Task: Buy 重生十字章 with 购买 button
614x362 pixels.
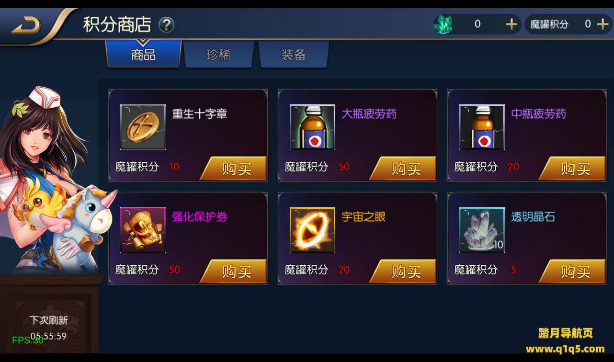Action: pyautogui.click(x=233, y=168)
